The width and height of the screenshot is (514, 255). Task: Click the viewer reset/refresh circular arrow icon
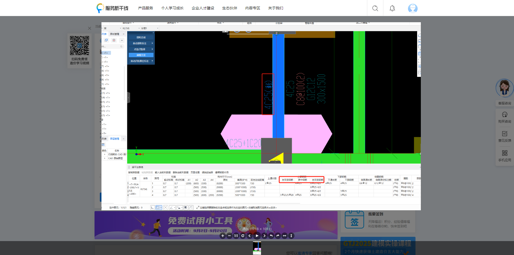click(x=243, y=236)
